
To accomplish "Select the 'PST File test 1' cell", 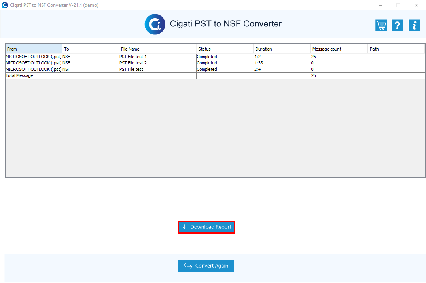I will [157, 57].
